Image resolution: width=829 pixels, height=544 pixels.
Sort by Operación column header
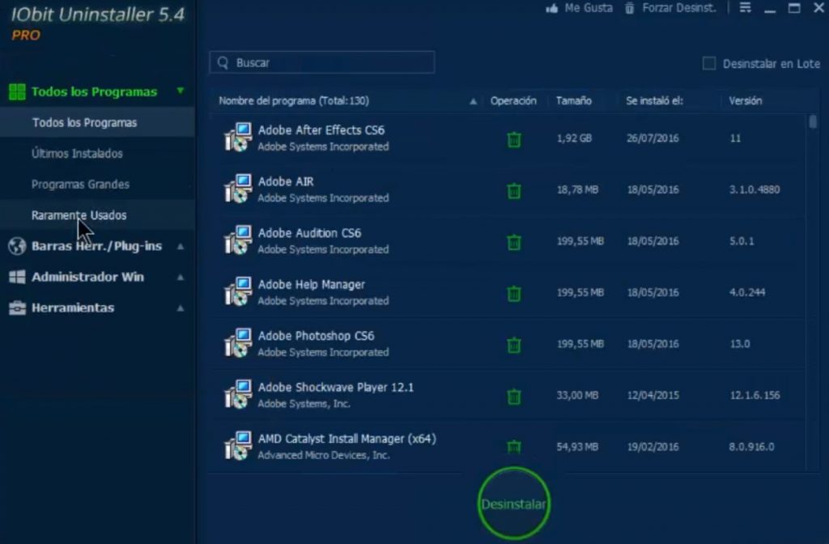(512, 101)
